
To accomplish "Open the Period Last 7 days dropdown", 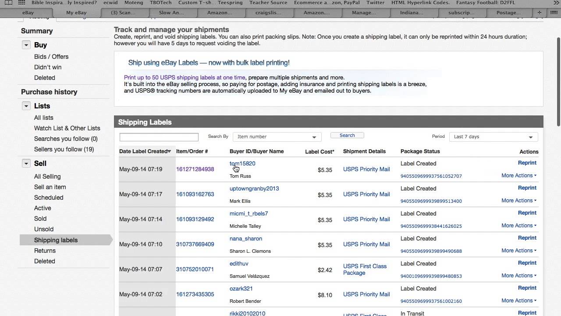I will click(494, 136).
